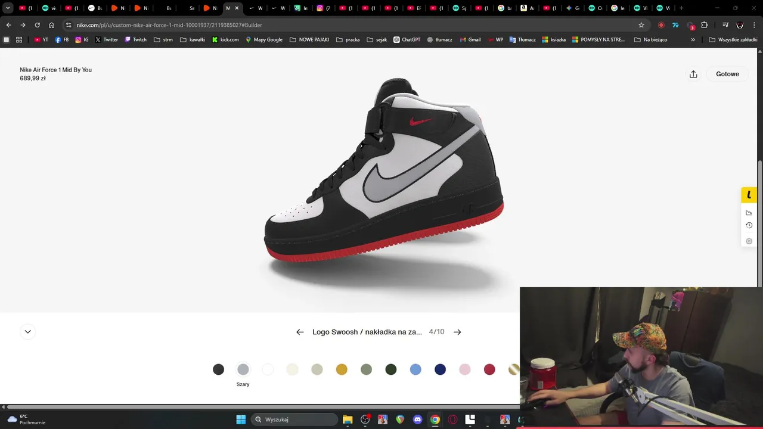
Task: Open the ChatGPT bookmark
Action: [407, 39]
